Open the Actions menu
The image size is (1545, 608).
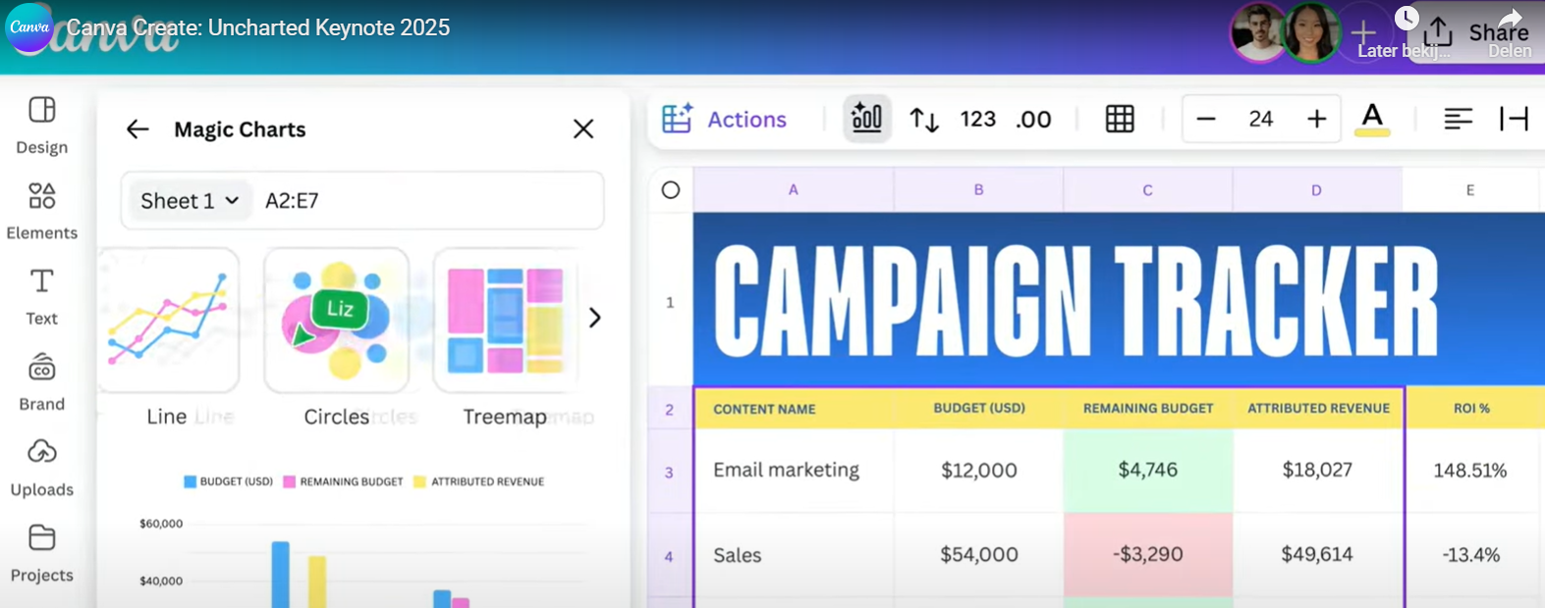click(x=725, y=120)
